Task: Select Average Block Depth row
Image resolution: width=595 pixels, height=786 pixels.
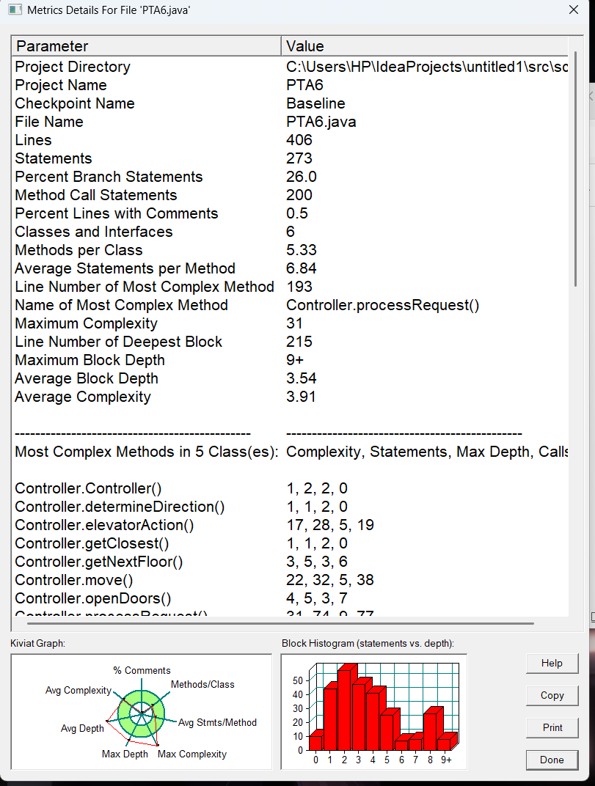Action: click(x=290, y=378)
